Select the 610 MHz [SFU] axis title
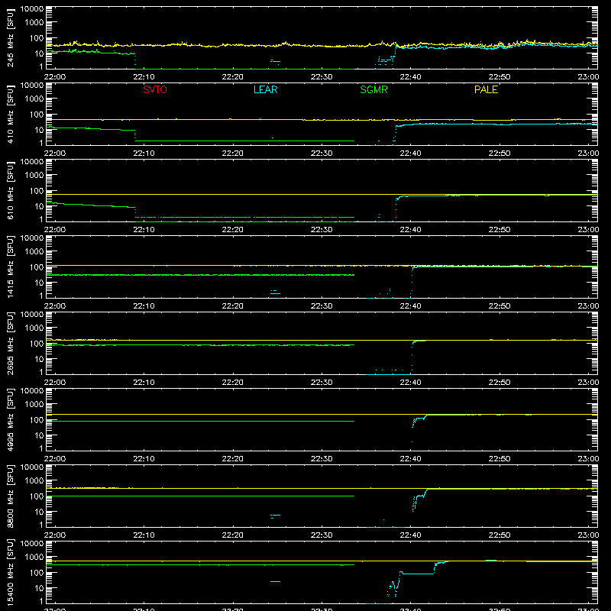The height and width of the screenshot is (611, 611). tap(10, 191)
